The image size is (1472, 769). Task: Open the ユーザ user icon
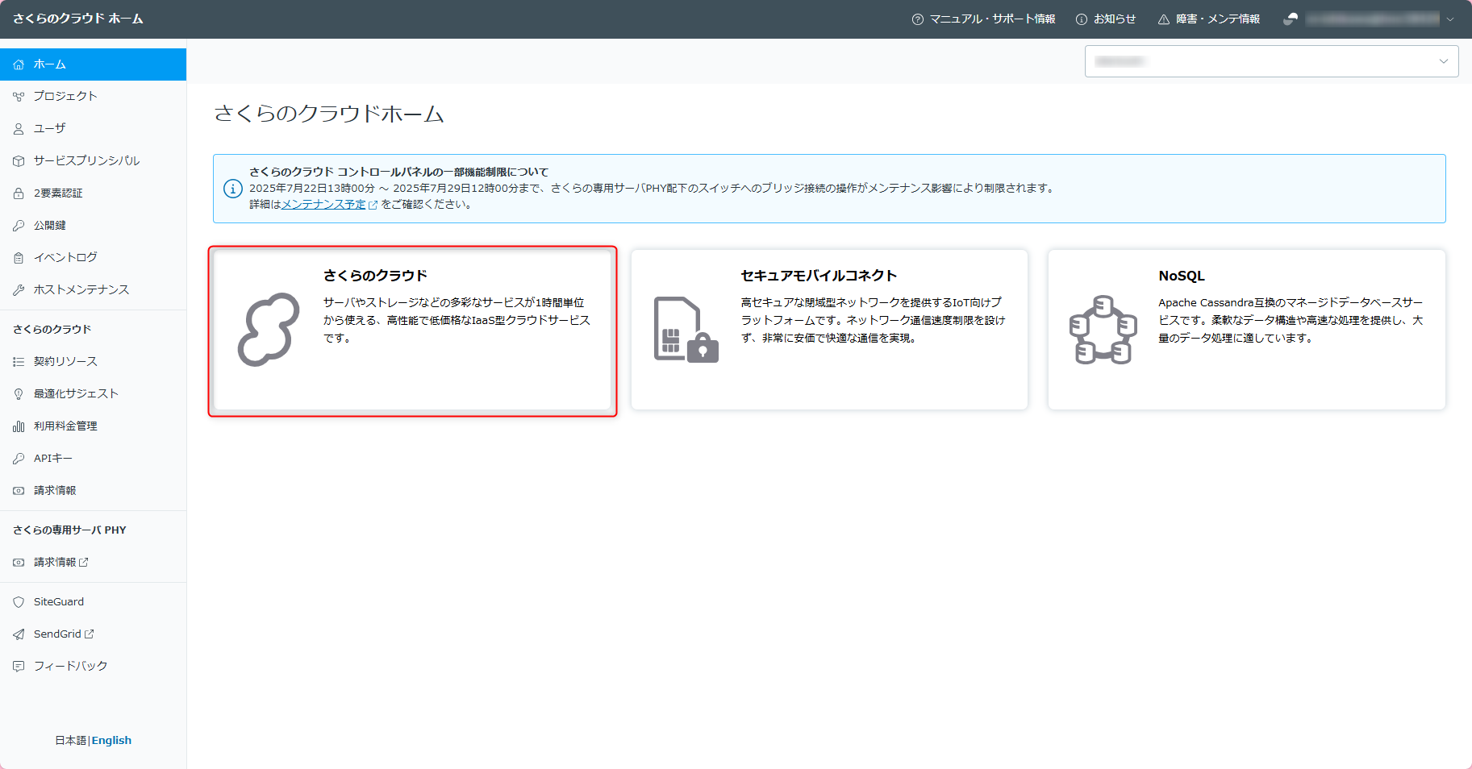click(18, 127)
